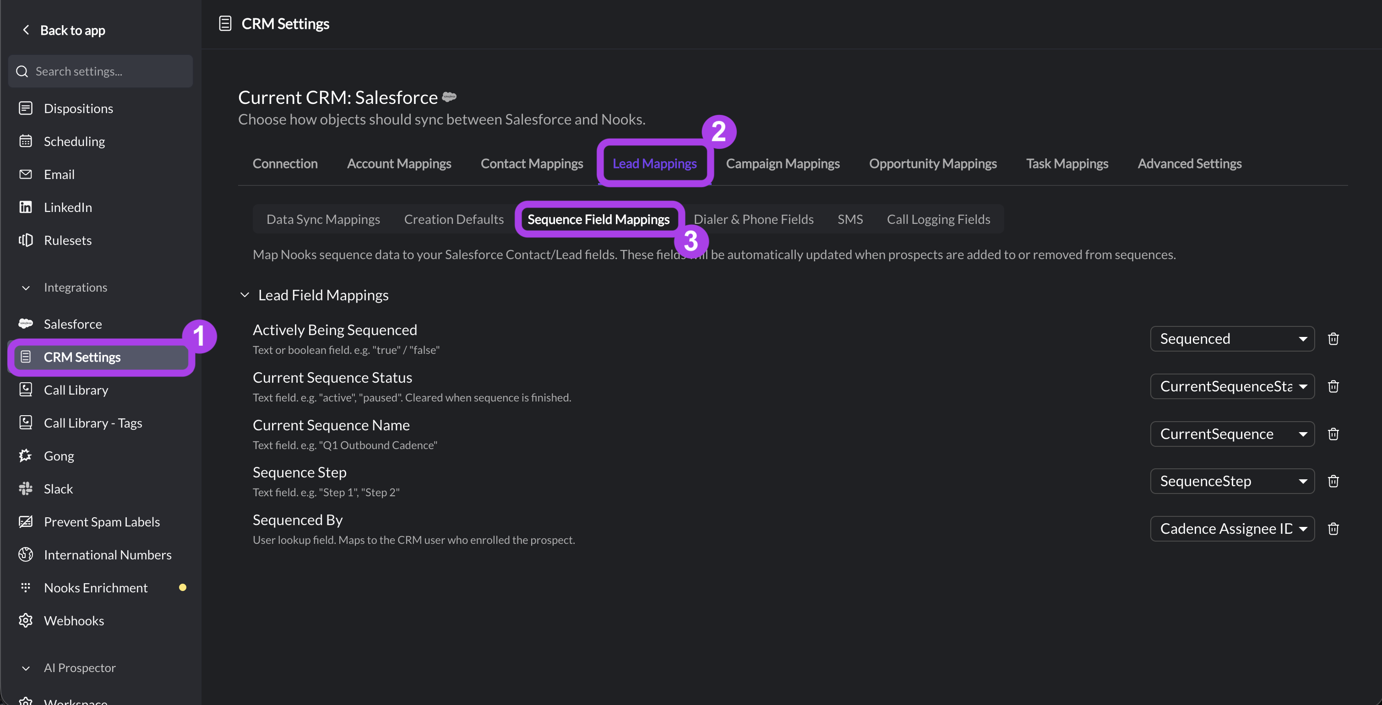The image size is (1382, 705).
Task: Switch to the Campaign Mappings tab
Action: pyautogui.click(x=783, y=163)
